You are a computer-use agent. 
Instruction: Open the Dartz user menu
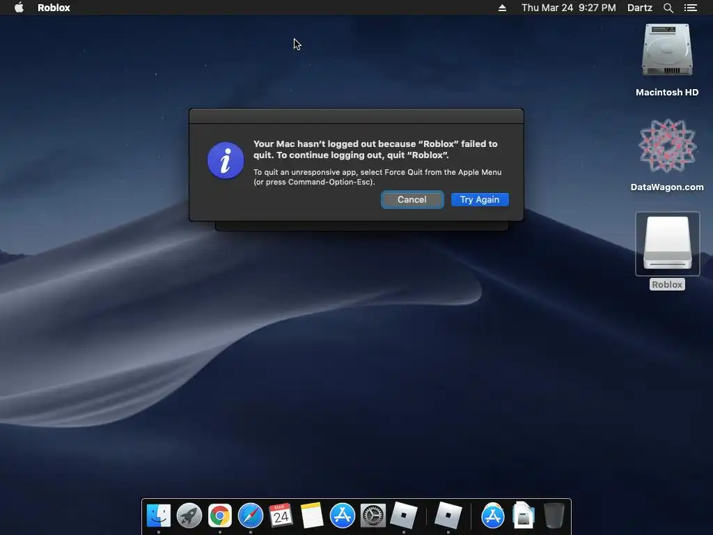point(639,8)
